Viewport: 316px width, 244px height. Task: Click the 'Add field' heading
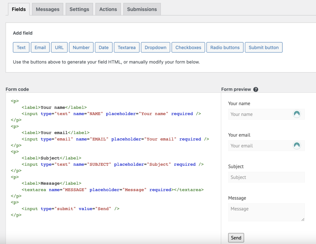tap(23, 33)
